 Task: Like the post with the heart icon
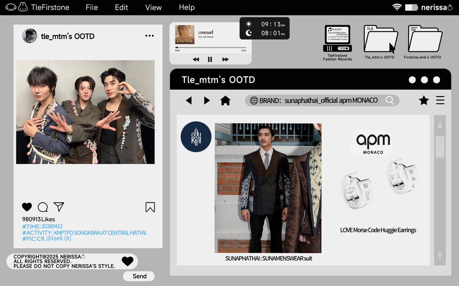click(27, 207)
